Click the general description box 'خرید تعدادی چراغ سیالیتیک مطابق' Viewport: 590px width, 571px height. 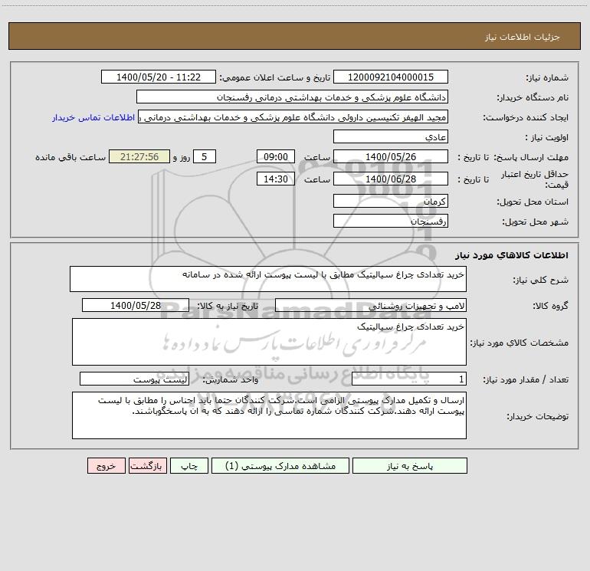click(x=268, y=279)
